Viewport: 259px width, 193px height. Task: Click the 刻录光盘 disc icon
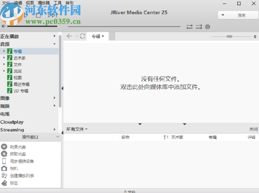[4, 146]
